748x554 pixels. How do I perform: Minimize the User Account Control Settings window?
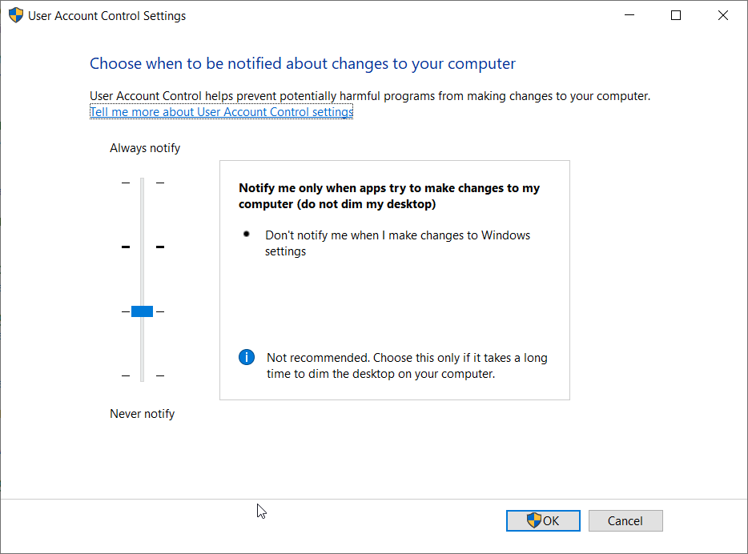(x=629, y=15)
